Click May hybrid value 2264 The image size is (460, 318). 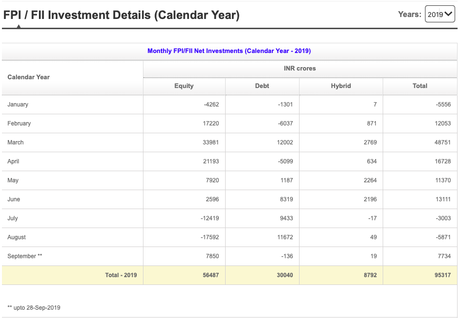coord(370,180)
